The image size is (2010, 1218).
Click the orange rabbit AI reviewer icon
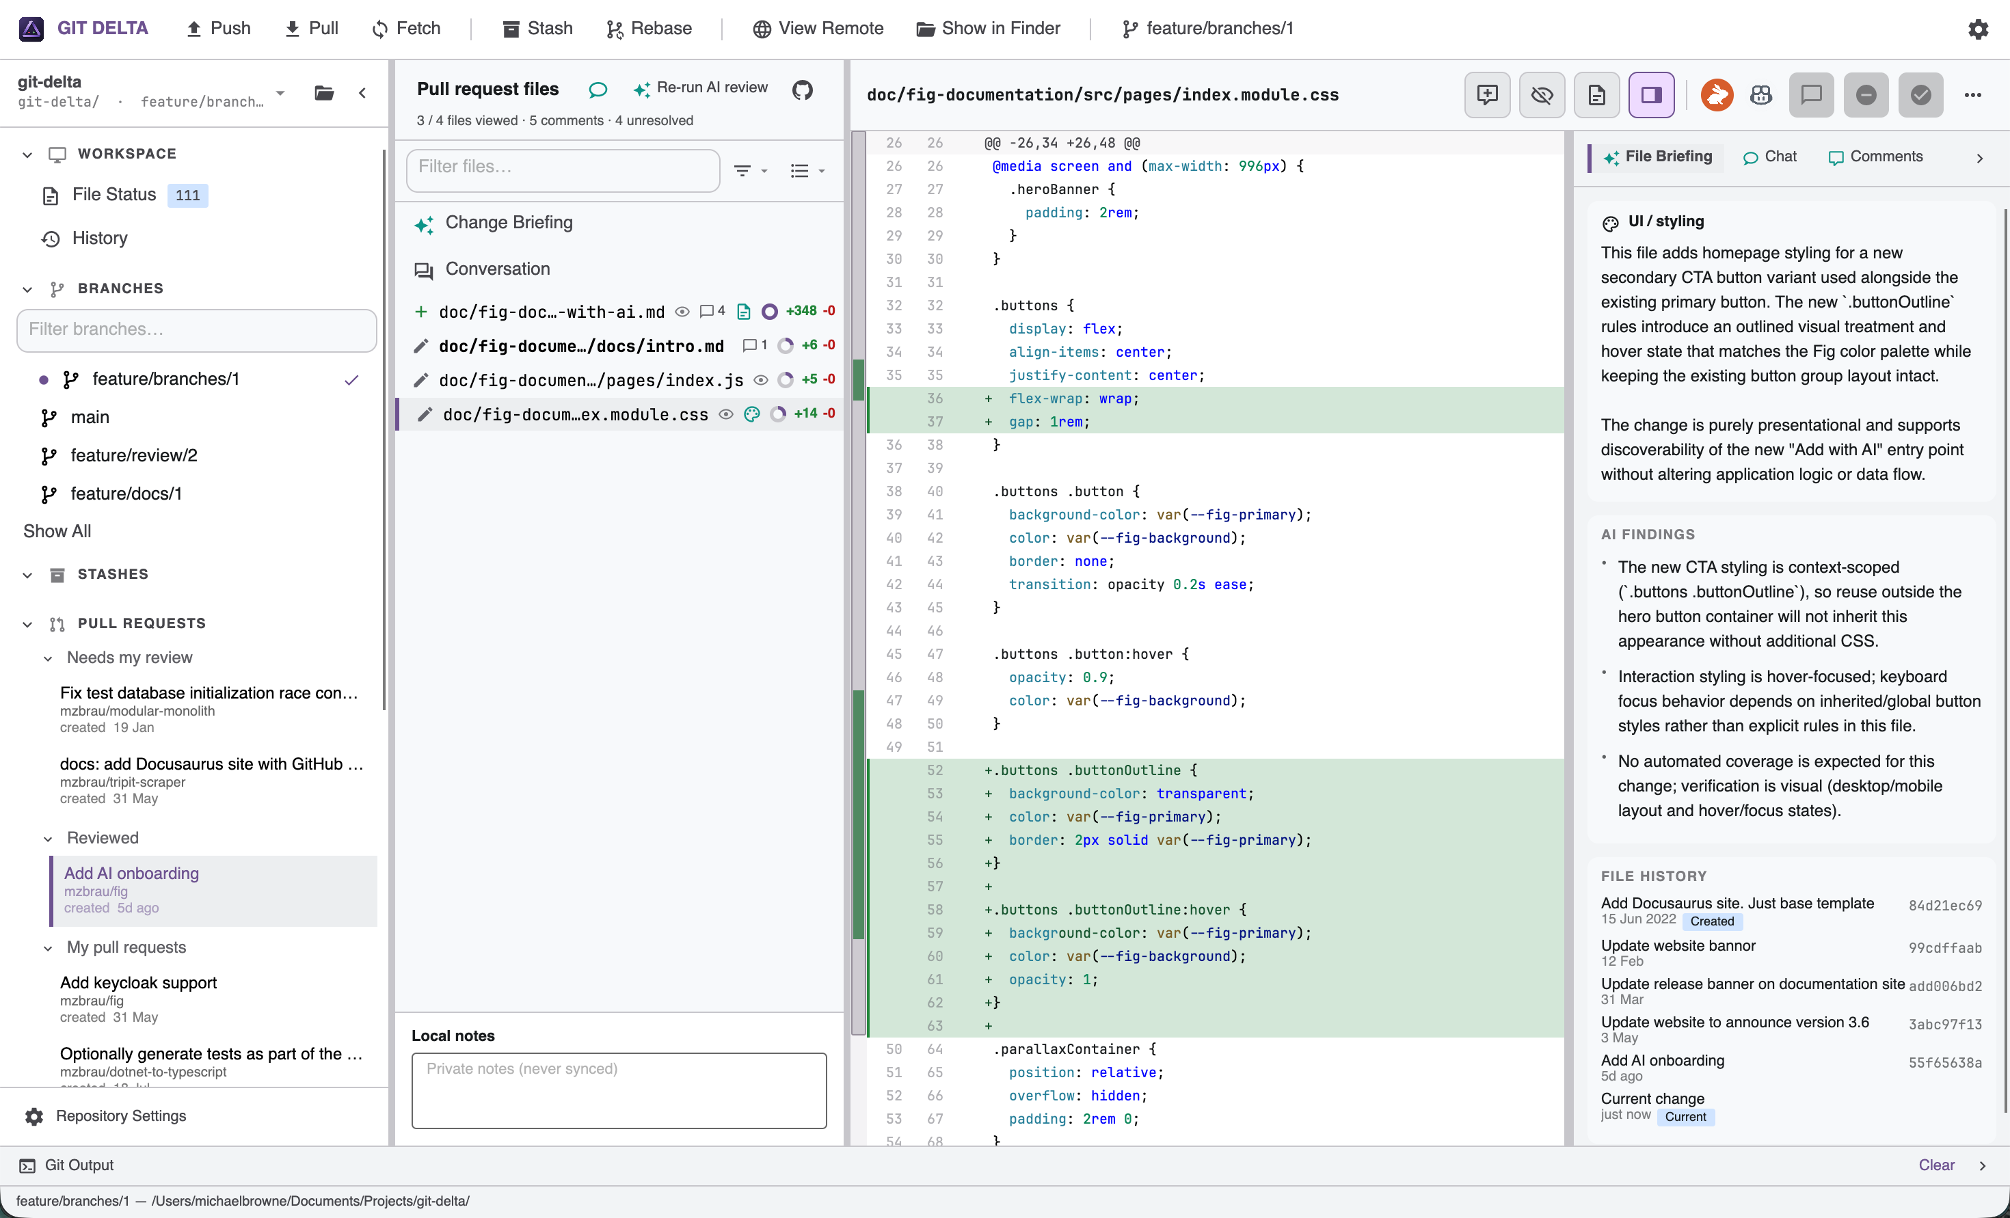(1716, 96)
